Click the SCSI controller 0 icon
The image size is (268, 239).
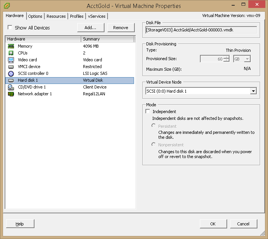click(11, 73)
